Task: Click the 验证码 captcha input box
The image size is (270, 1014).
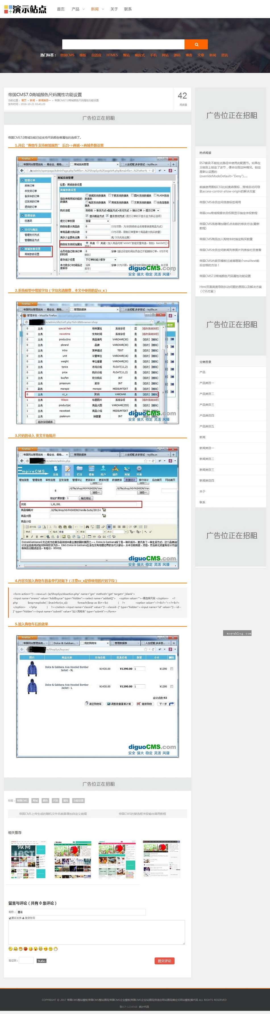Action: pyautogui.click(x=26, y=961)
